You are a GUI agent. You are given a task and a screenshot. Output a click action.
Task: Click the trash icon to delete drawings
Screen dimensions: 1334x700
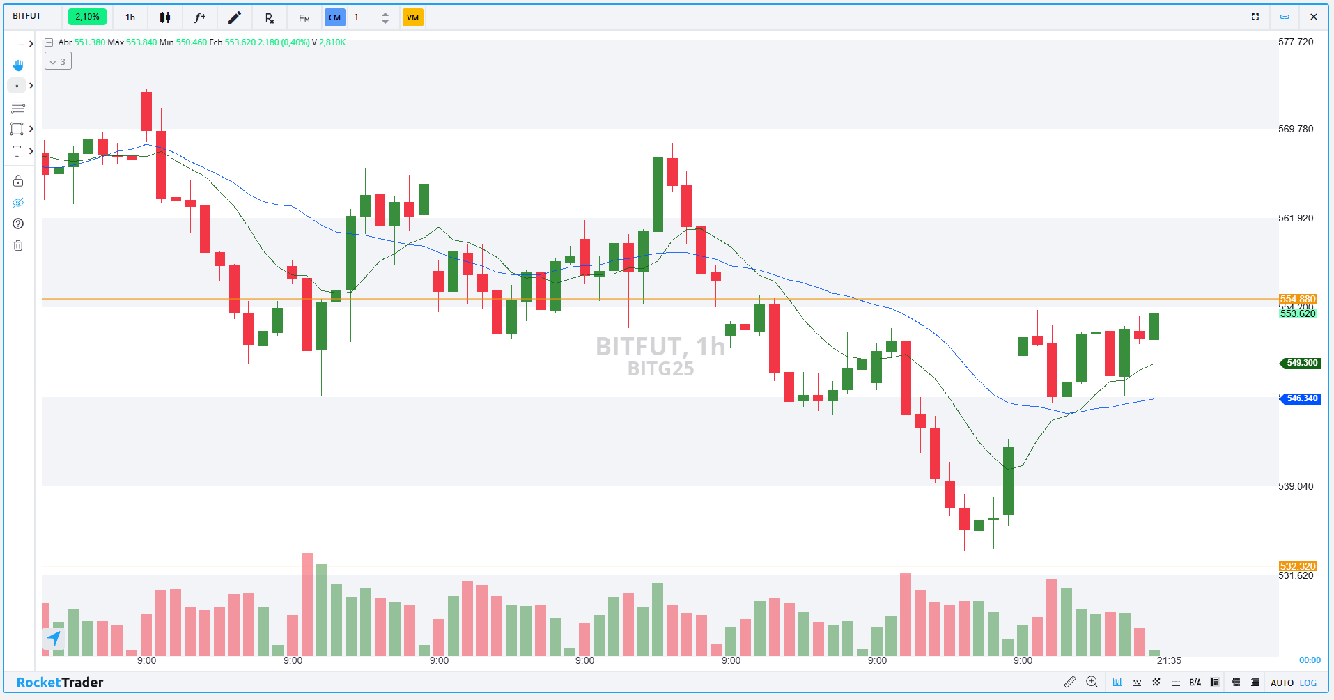(x=18, y=245)
